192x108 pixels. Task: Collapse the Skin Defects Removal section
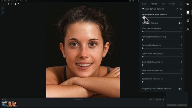click(x=143, y=9)
